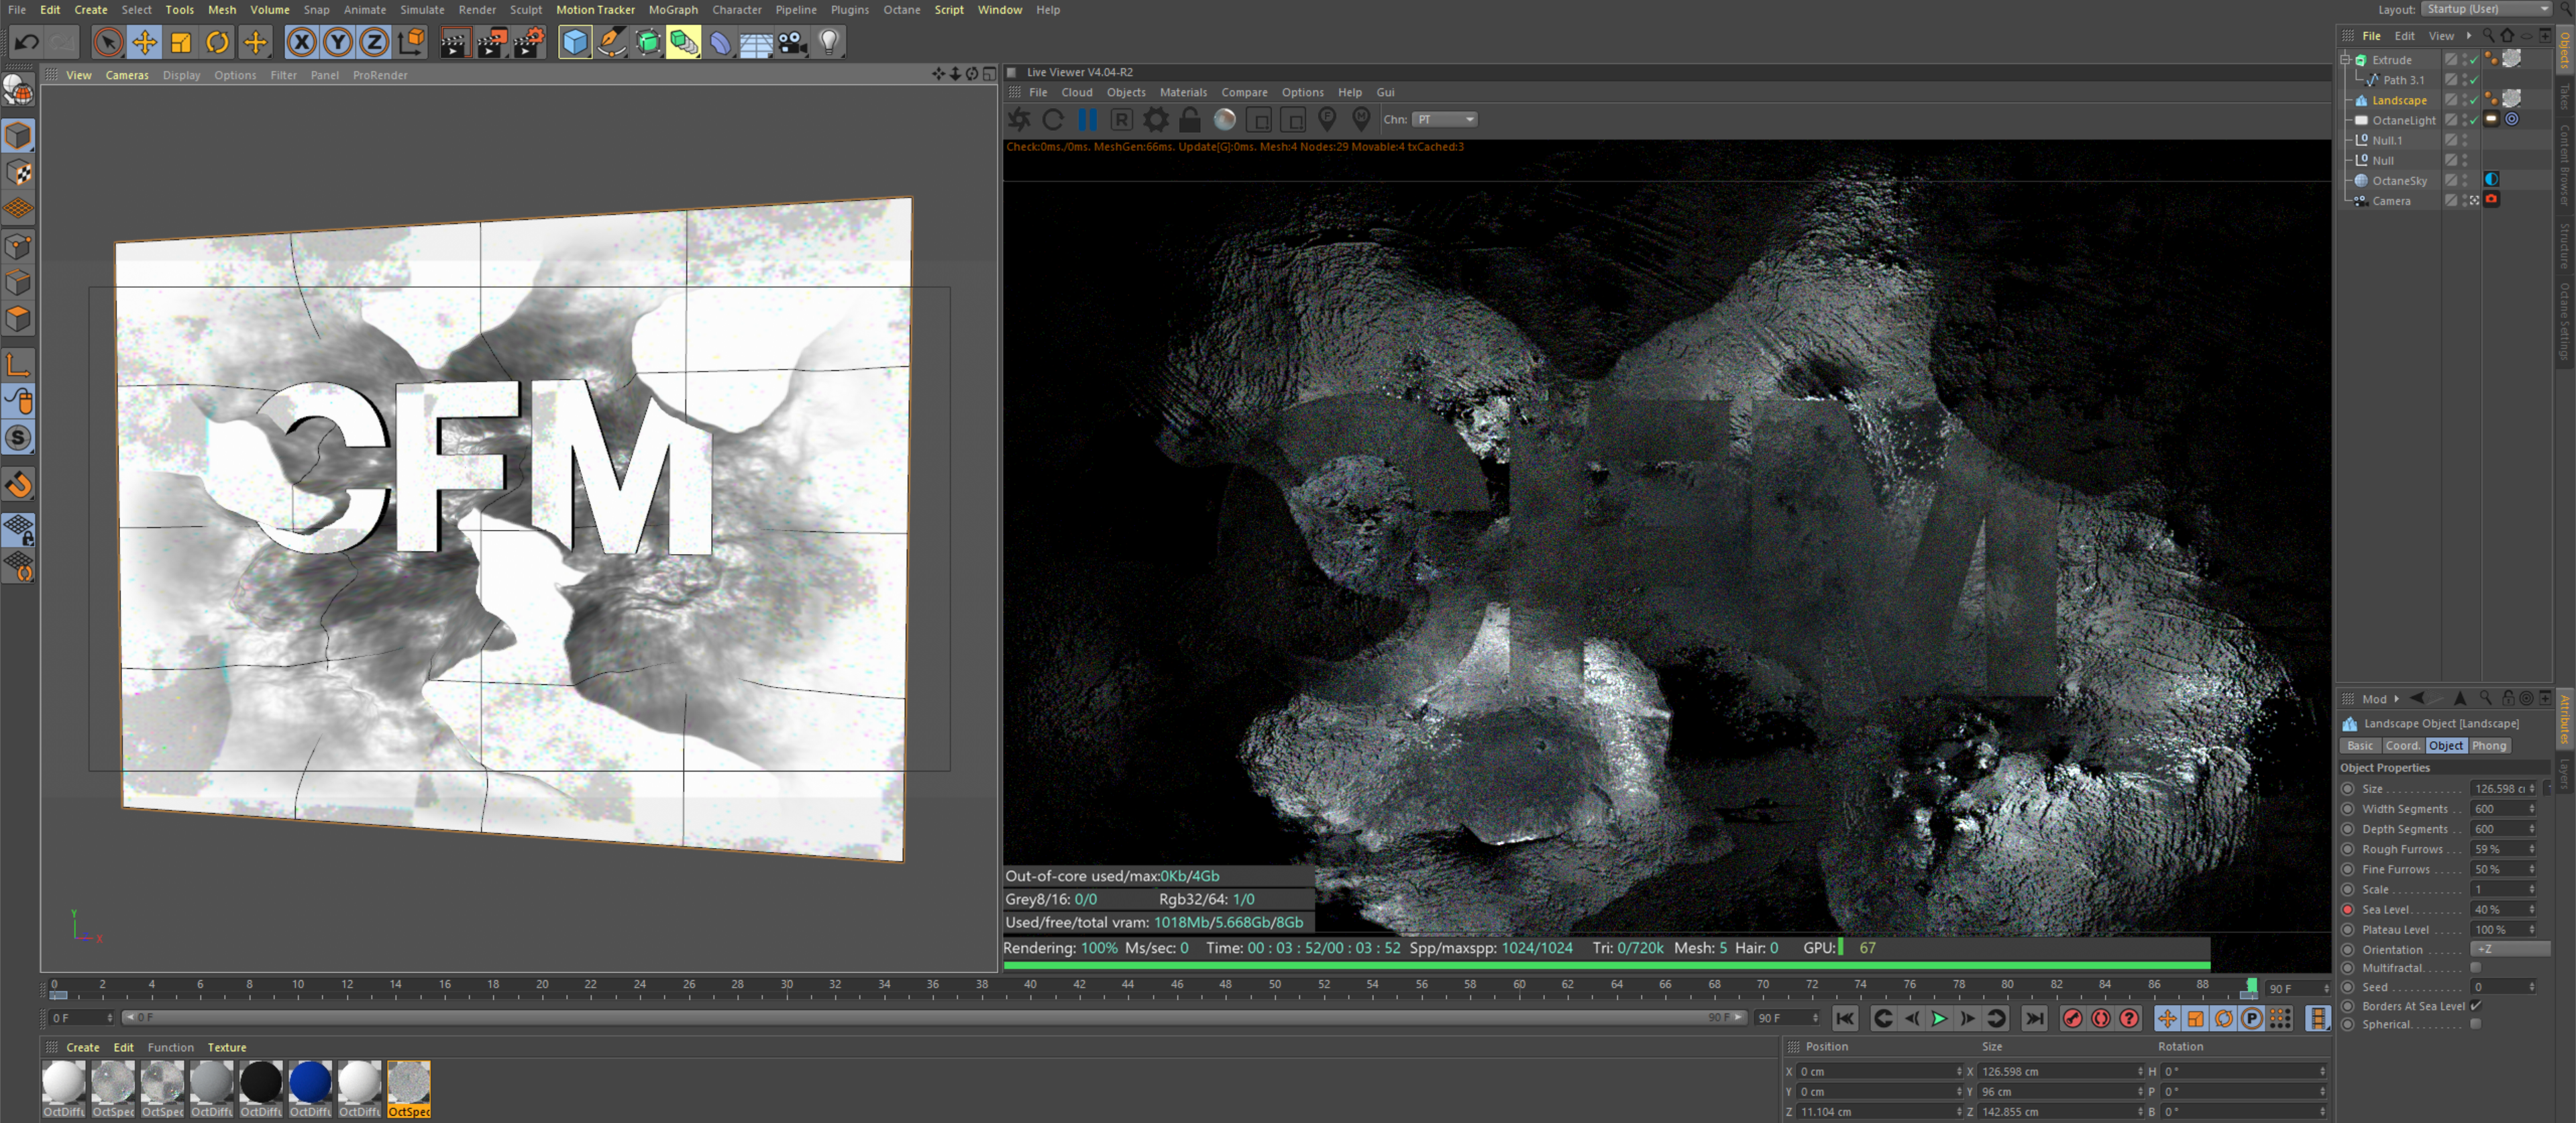Click the Live Viewer lock resolution icon
The height and width of the screenshot is (1123, 2576).
point(1189,120)
